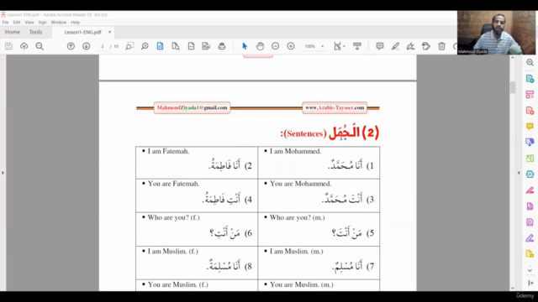
Task: Click the marquee zoom icon
Action: [129, 46]
